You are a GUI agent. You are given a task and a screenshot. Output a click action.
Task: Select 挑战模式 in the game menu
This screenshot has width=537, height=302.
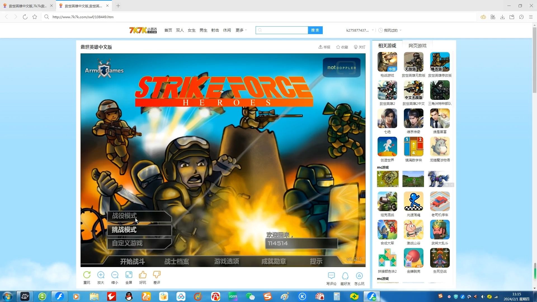(139, 230)
